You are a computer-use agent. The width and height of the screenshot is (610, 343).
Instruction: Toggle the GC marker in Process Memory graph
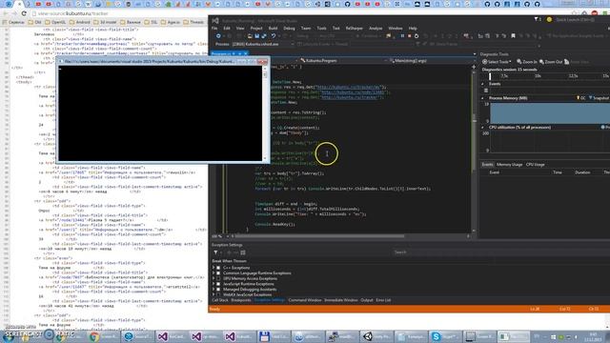point(581,98)
